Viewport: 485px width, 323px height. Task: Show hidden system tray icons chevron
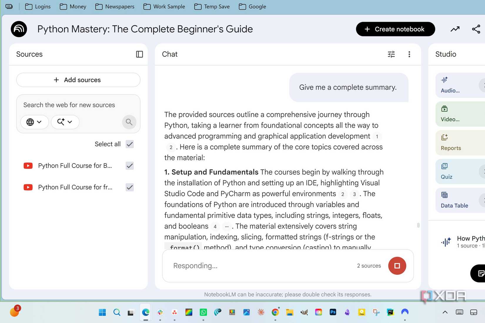point(445,312)
